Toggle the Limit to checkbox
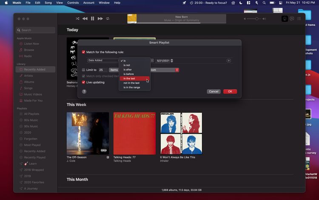The width and height of the screenshot is (319, 200). (x=83, y=70)
